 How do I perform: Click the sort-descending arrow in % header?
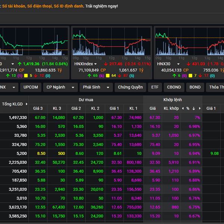click(x=194, y=108)
